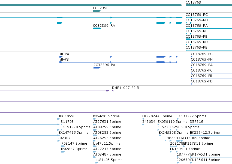The width and height of the screenshot is (232, 164).
Task: Click the 357516 EST label
Action: tap(197, 122)
